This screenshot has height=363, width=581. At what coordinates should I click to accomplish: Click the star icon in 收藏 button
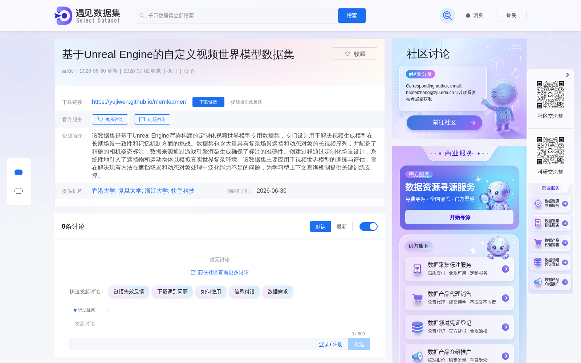coord(348,54)
